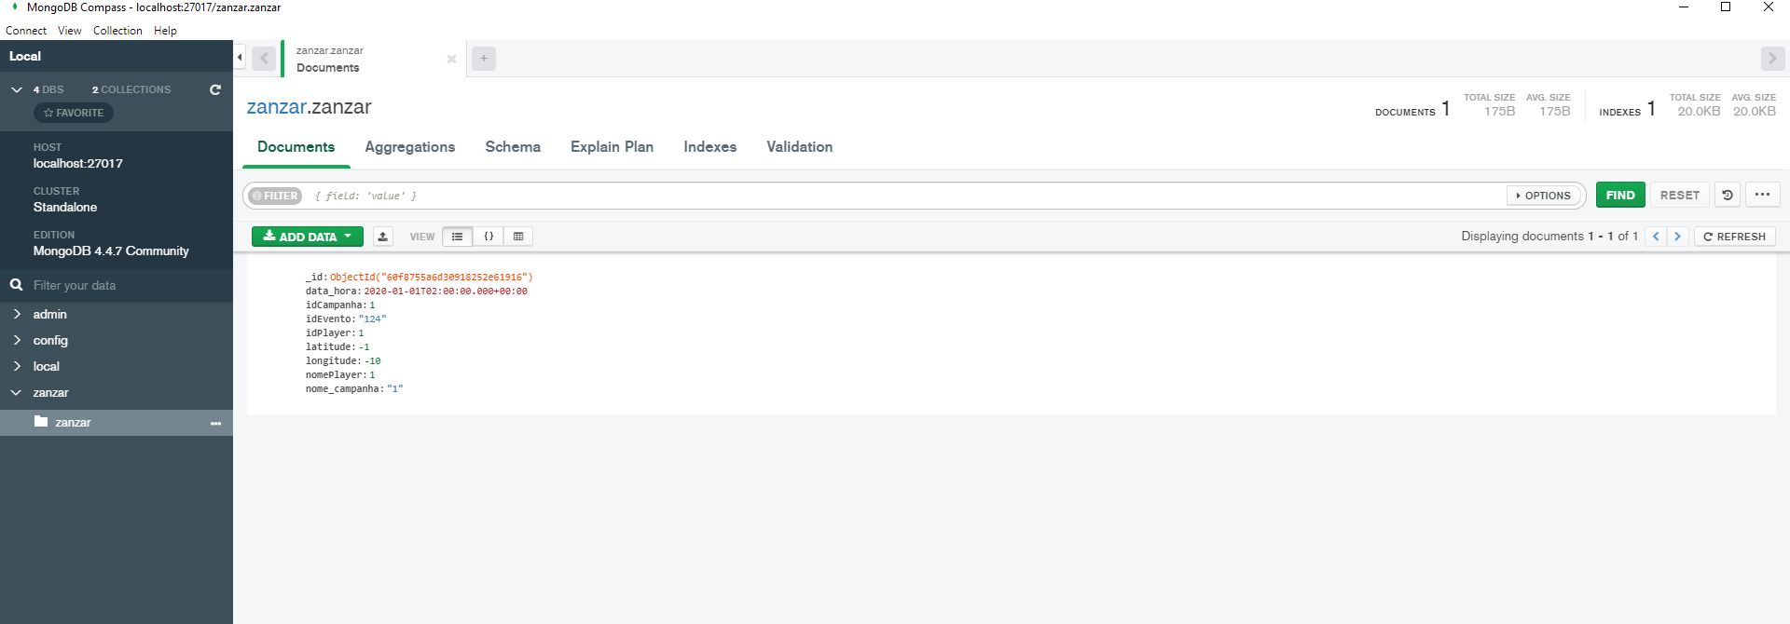Click the _id ObjectId value
The width and height of the screenshot is (1790, 624).
coord(432,278)
